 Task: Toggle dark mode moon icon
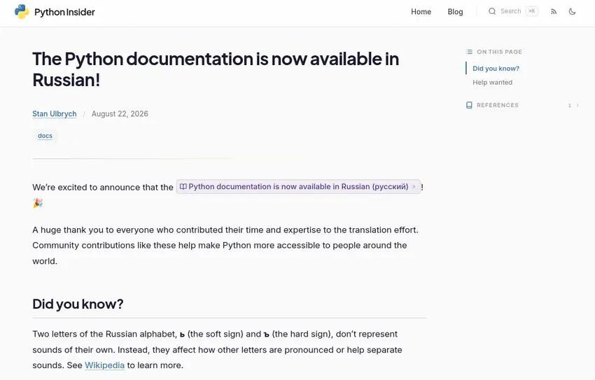572,12
